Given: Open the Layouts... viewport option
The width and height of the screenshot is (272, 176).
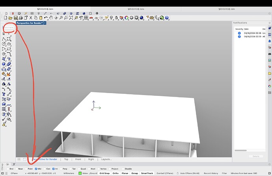Looking at the screenshot, I should click(106, 159).
